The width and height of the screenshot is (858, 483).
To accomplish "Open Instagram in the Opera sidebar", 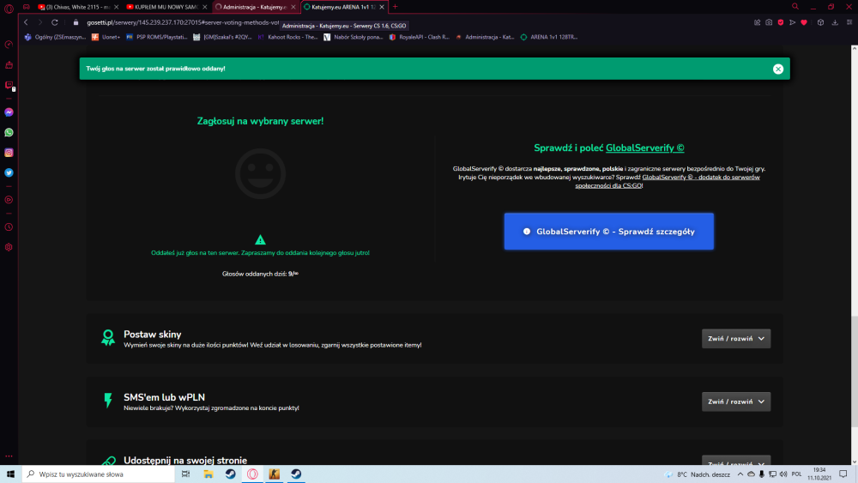I will (x=9, y=153).
